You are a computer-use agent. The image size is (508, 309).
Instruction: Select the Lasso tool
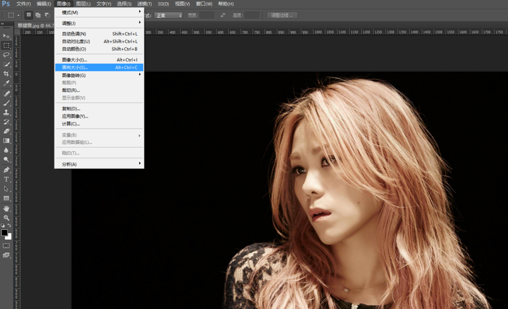pos(6,55)
